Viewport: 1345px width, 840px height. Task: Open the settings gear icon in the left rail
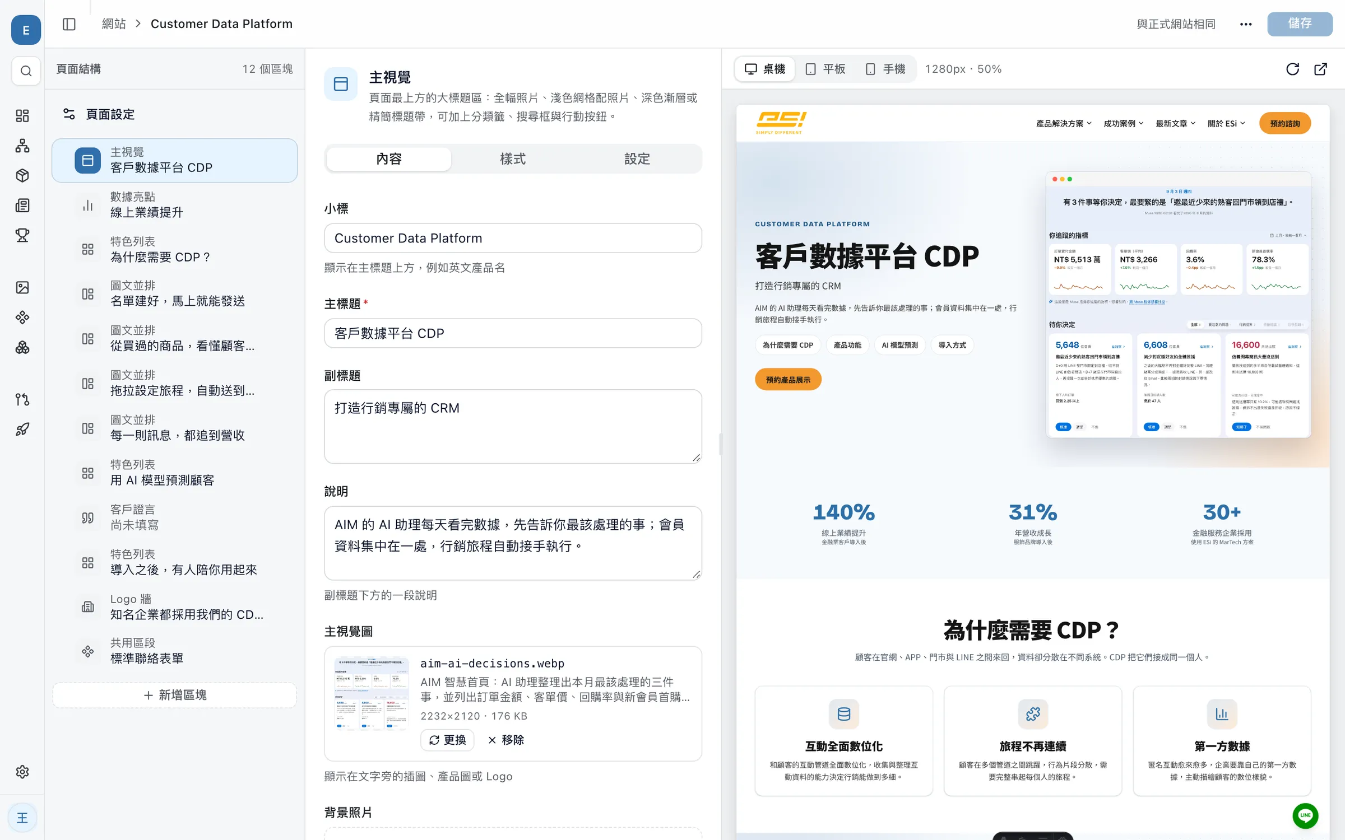click(x=22, y=772)
